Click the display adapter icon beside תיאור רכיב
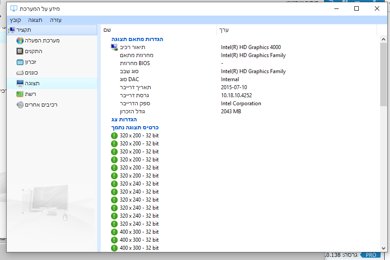This screenshot has width=390, height=260. click(114, 47)
